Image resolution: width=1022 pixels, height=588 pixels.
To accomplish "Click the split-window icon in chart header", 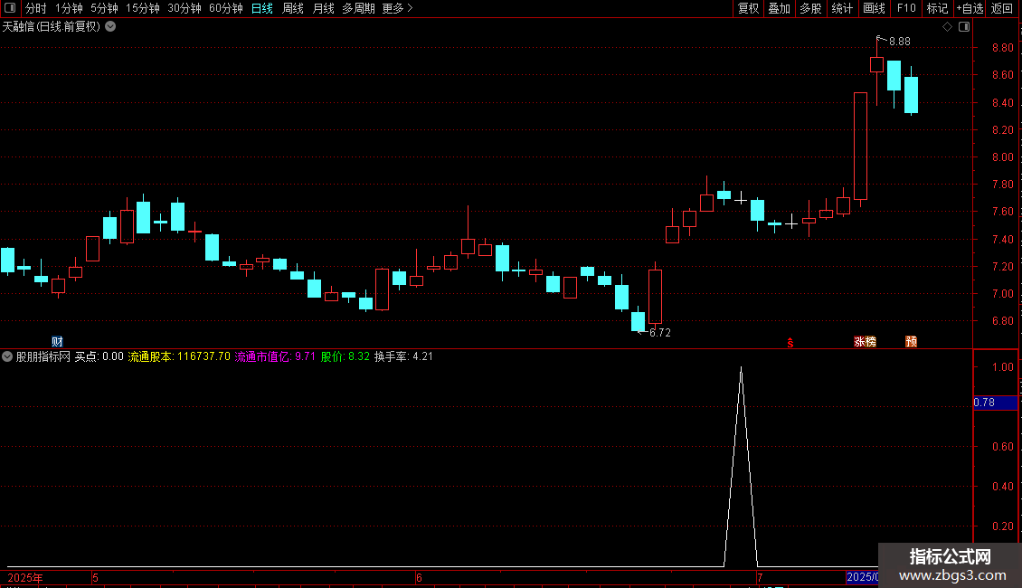I will point(964,27).
